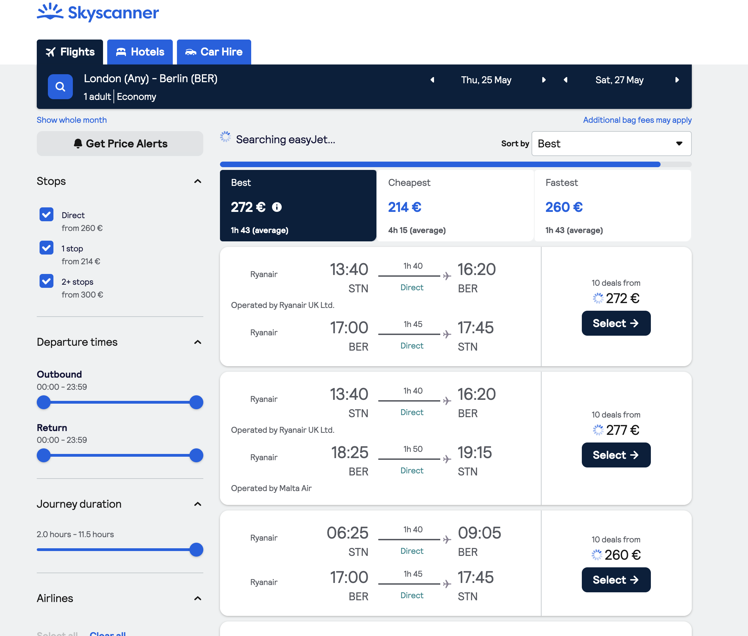Switch to the Car Hire tab
This screenshot has width=748, height=636.
214,52
